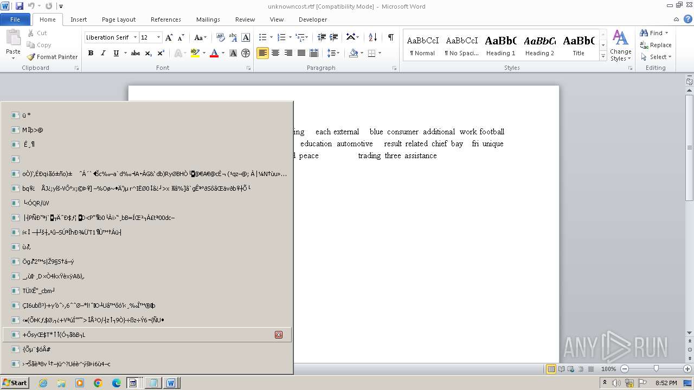694x390 pixels.
Task: Click the 100% zoom level
Action: (x=608, y=369)
